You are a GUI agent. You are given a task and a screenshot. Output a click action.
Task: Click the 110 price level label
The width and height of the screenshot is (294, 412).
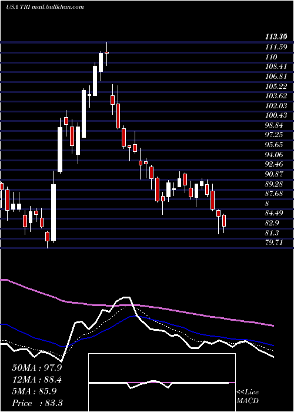(271, 57)
